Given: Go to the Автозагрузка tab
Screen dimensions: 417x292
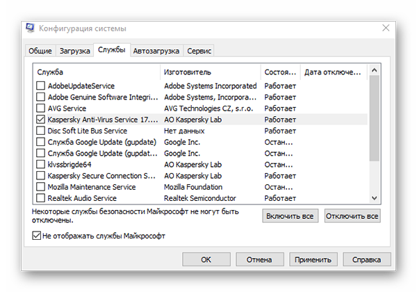Looking at the screenshot, I should coord(156,51).
